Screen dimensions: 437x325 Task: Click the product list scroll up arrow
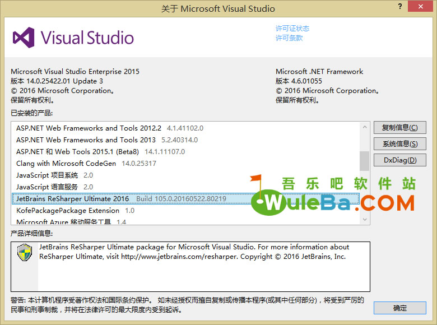pyautogui.click(x=365, y=127)
